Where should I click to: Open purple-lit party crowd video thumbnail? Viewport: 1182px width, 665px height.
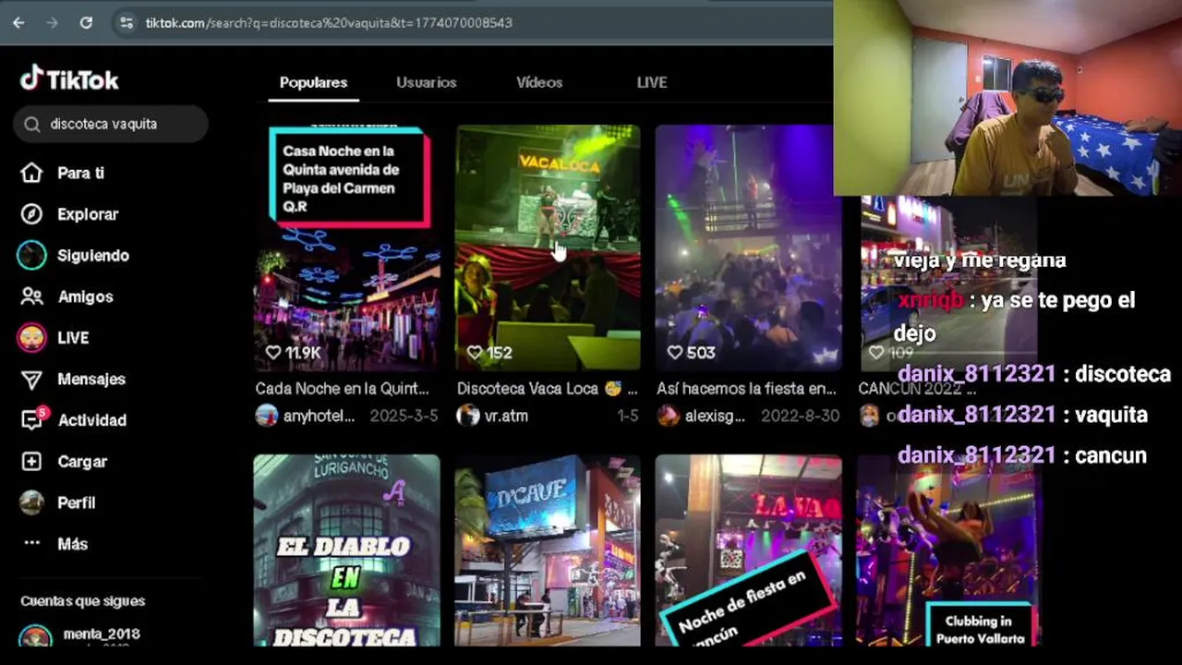tap(748, 248)
